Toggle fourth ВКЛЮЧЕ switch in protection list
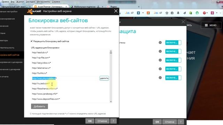223x125 pixels. [173, 69]
